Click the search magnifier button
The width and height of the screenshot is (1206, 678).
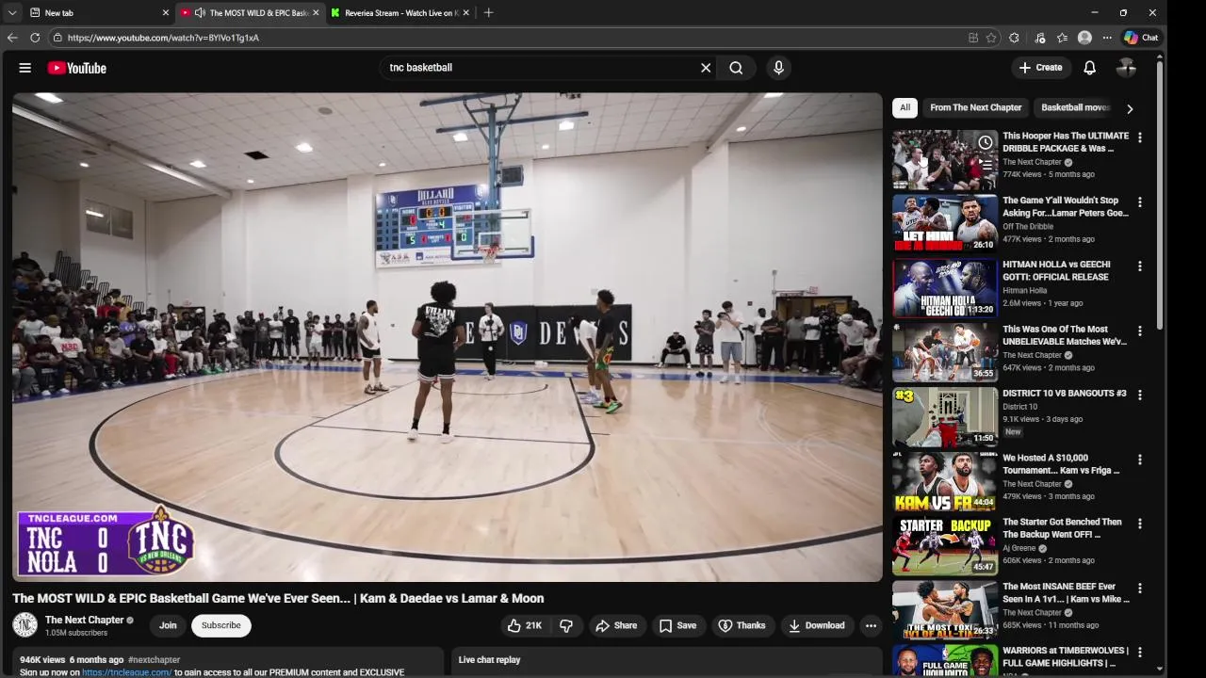(736, 68)
